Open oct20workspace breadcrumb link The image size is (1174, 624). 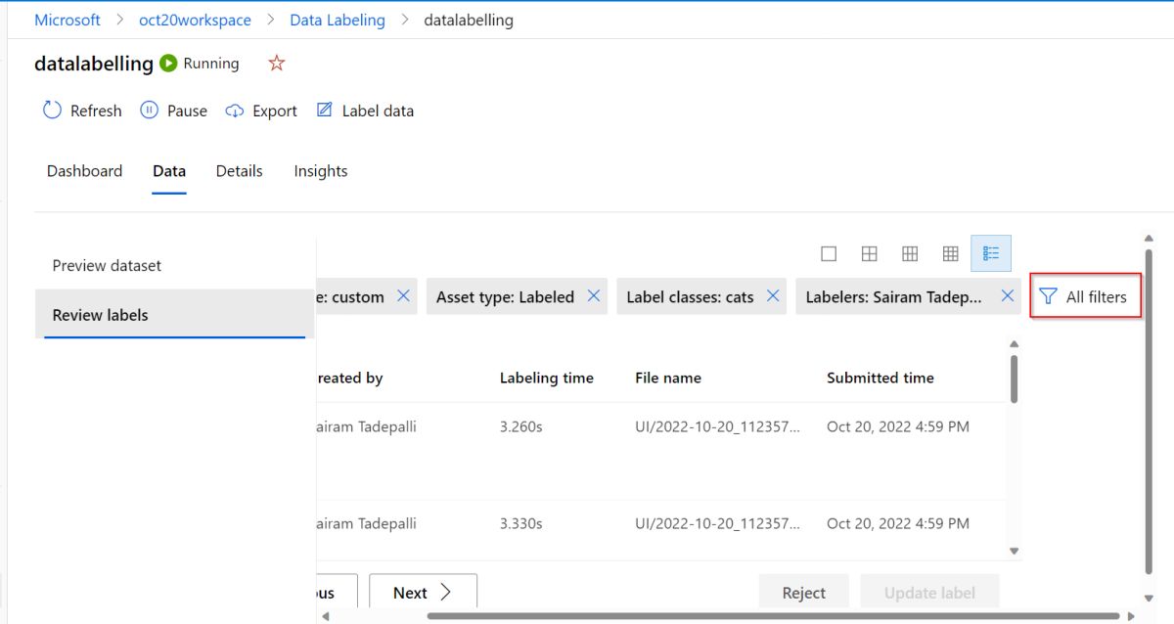[195, 20]
